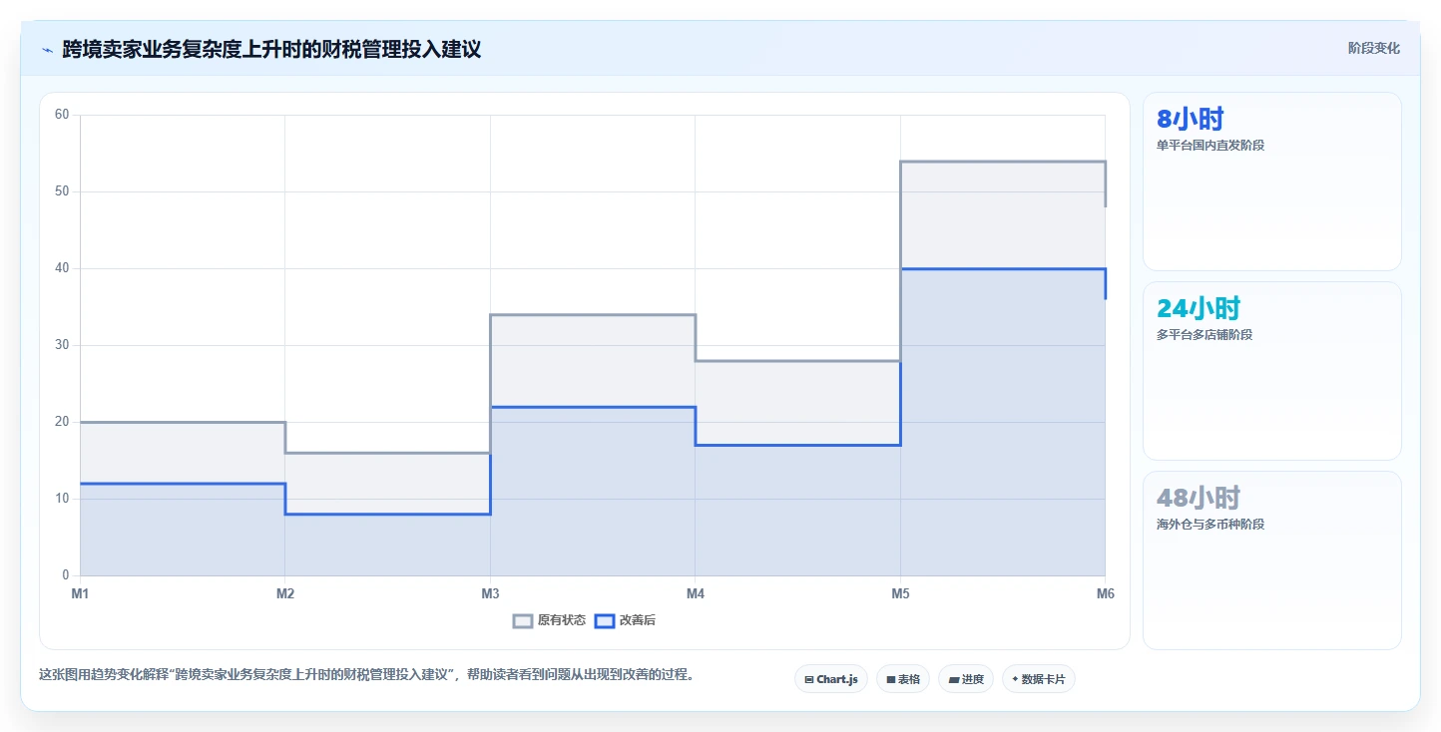Image resolution: width=1441 pixels, height=732 pixels.
Task: Select the 数据卡片 tag pill
Action: coord(1039,679)
